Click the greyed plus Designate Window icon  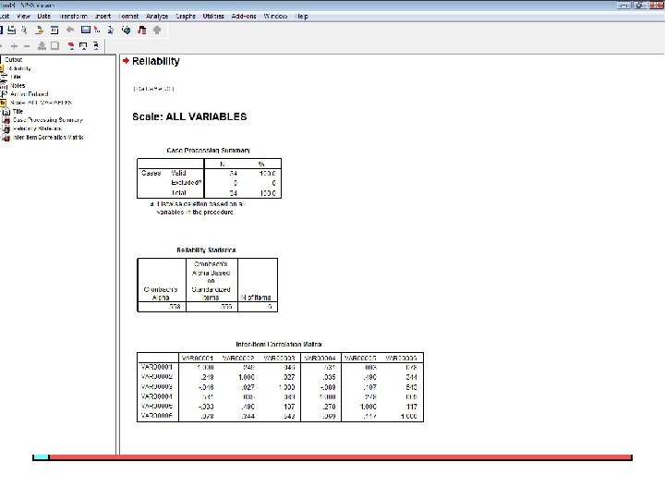[x=157, y=30]
